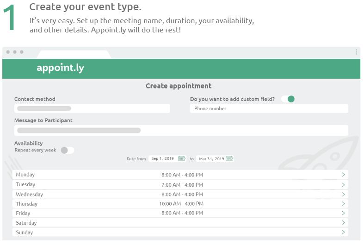Toggle the custom field switch off
The height and width of the screenshot is (245, 364).
click(288, 99)
